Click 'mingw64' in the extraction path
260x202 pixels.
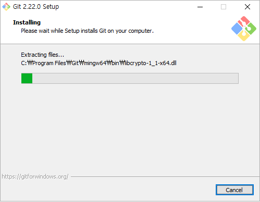click(95, 63)
